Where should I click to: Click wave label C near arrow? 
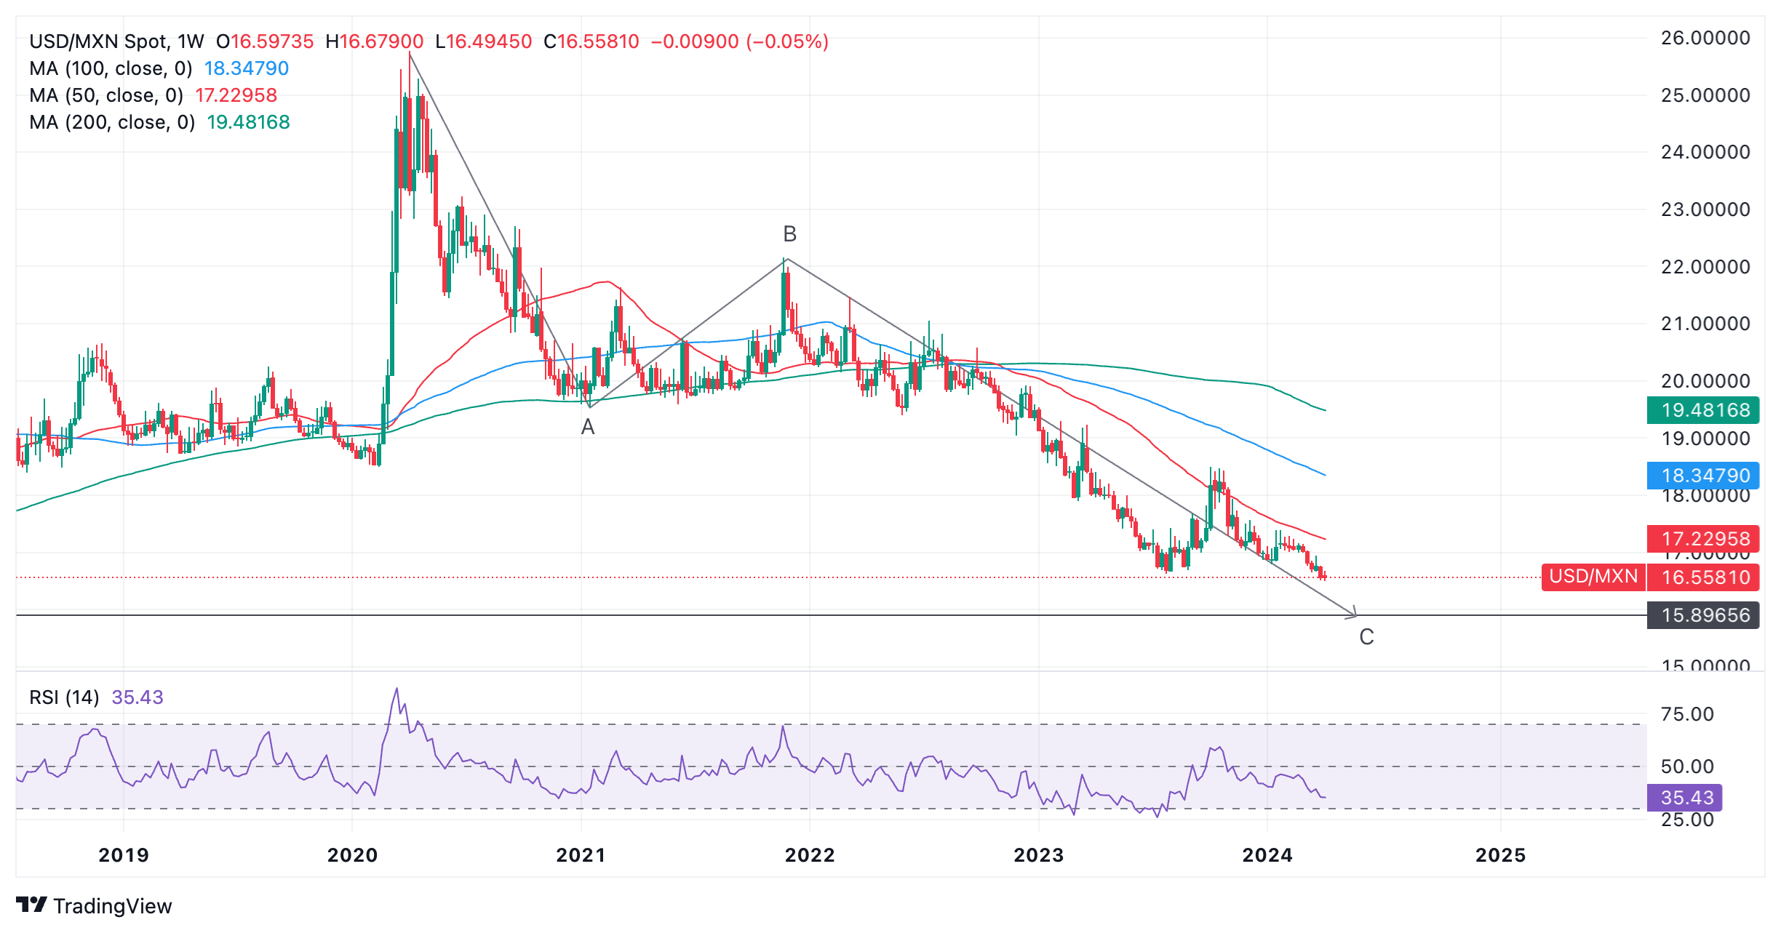[1366, 637]
